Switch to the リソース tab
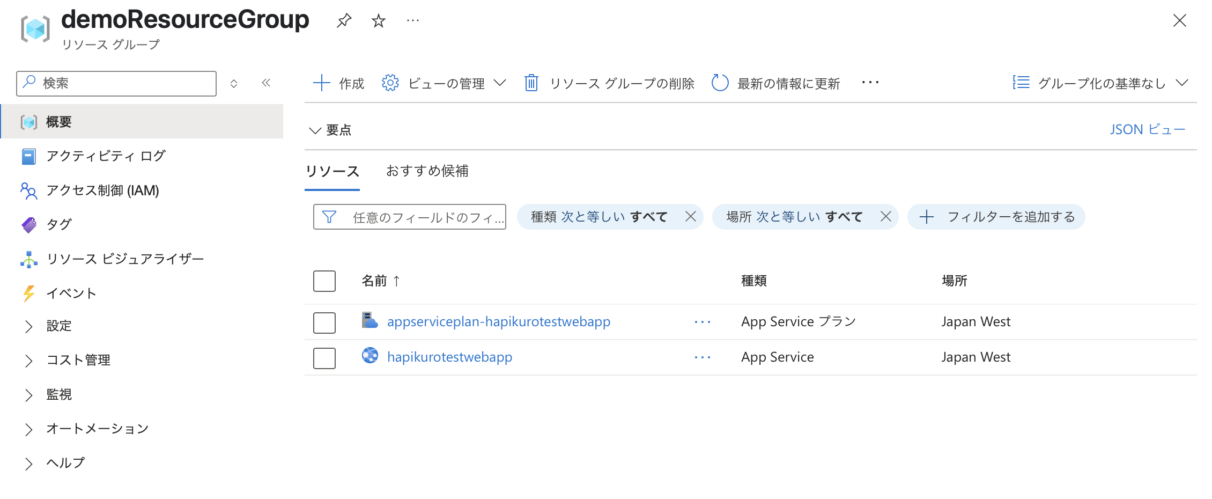 pyautogui.click(x=332, y=171)
